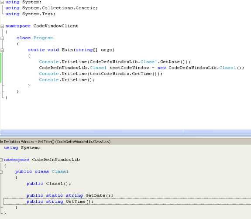Collapse the Program class outline
Viewport: 251px width, 219px height.
tap(2, 38)
